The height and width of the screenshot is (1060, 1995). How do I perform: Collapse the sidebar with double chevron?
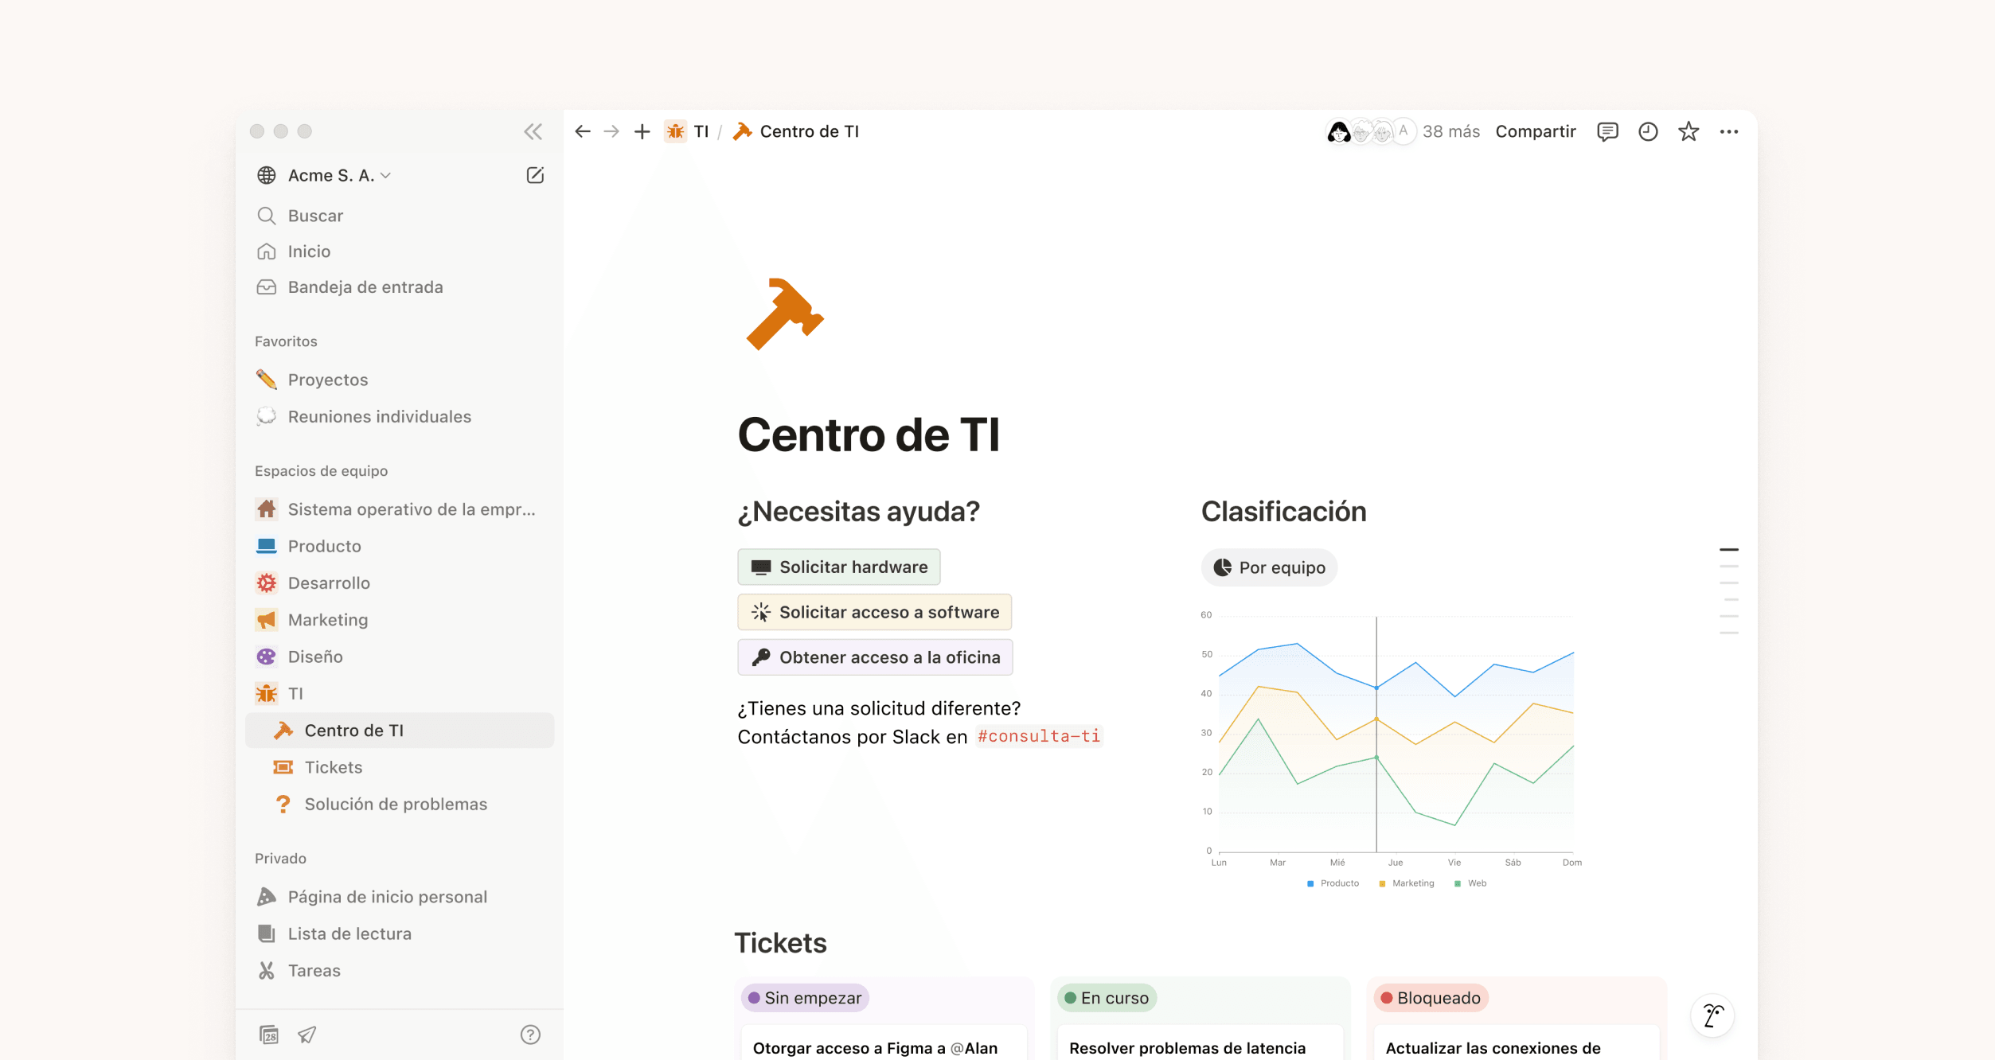tap(533, 131)
